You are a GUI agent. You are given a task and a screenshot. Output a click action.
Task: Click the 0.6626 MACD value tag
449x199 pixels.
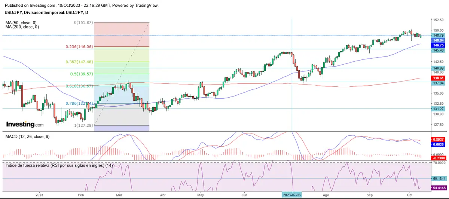pos(438,144)
